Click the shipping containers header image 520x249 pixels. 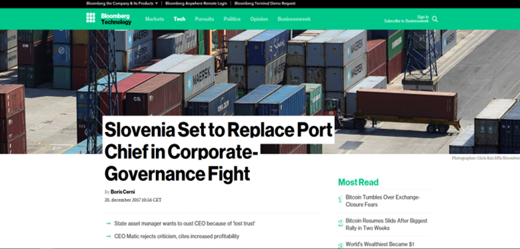click(x=260, y=73)
